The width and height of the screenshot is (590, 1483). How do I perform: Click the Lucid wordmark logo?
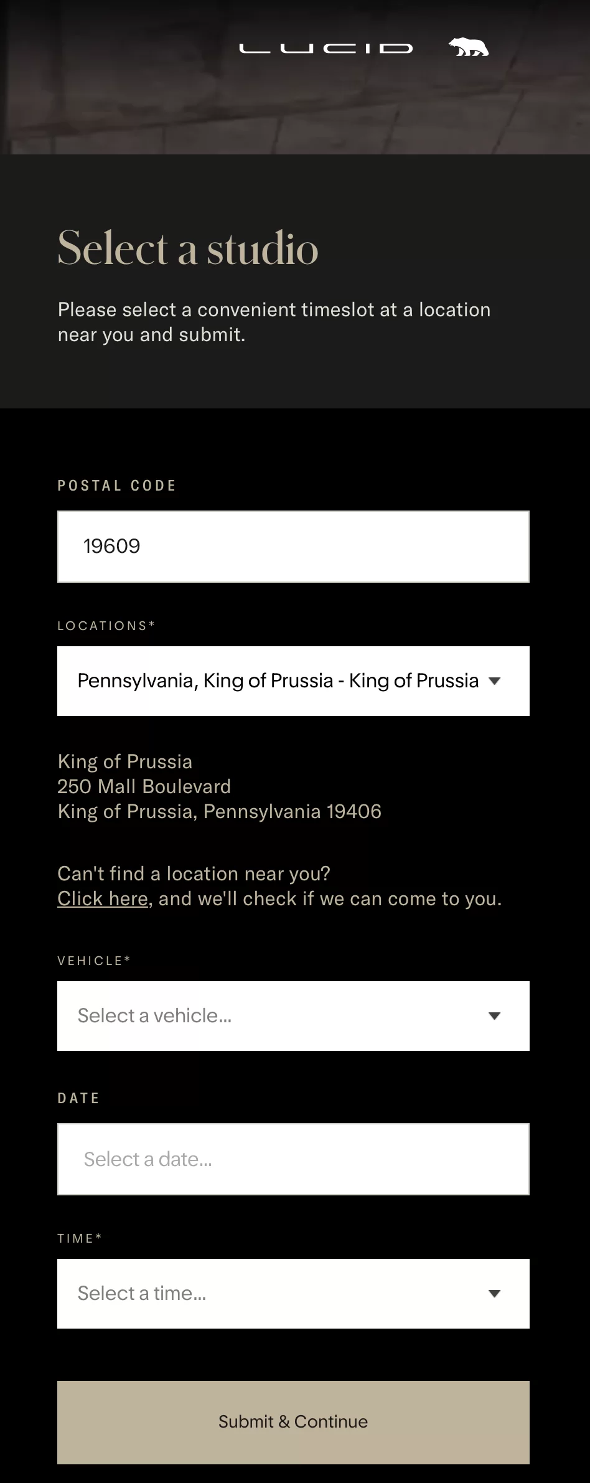(325, 48)
